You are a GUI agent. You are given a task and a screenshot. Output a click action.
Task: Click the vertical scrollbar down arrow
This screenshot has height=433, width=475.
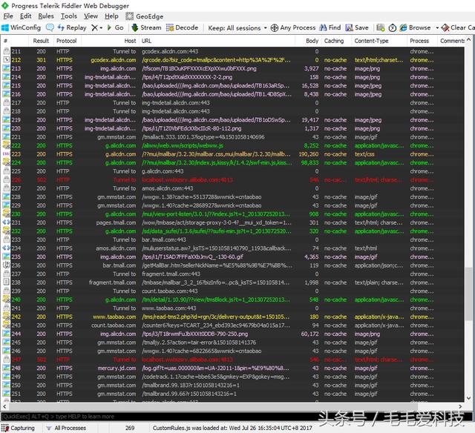(468, 398)
